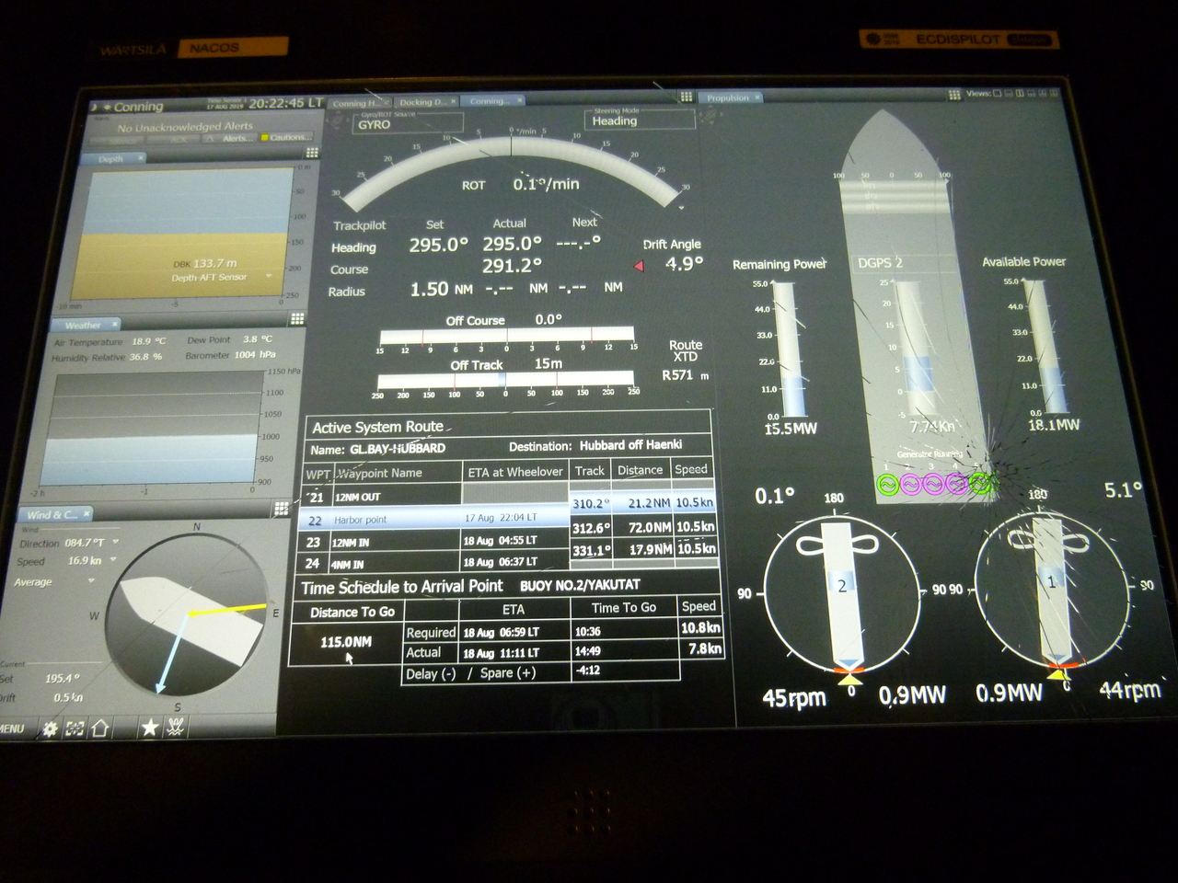Expand the wind Average dropdown arrow

coord(91,581)
